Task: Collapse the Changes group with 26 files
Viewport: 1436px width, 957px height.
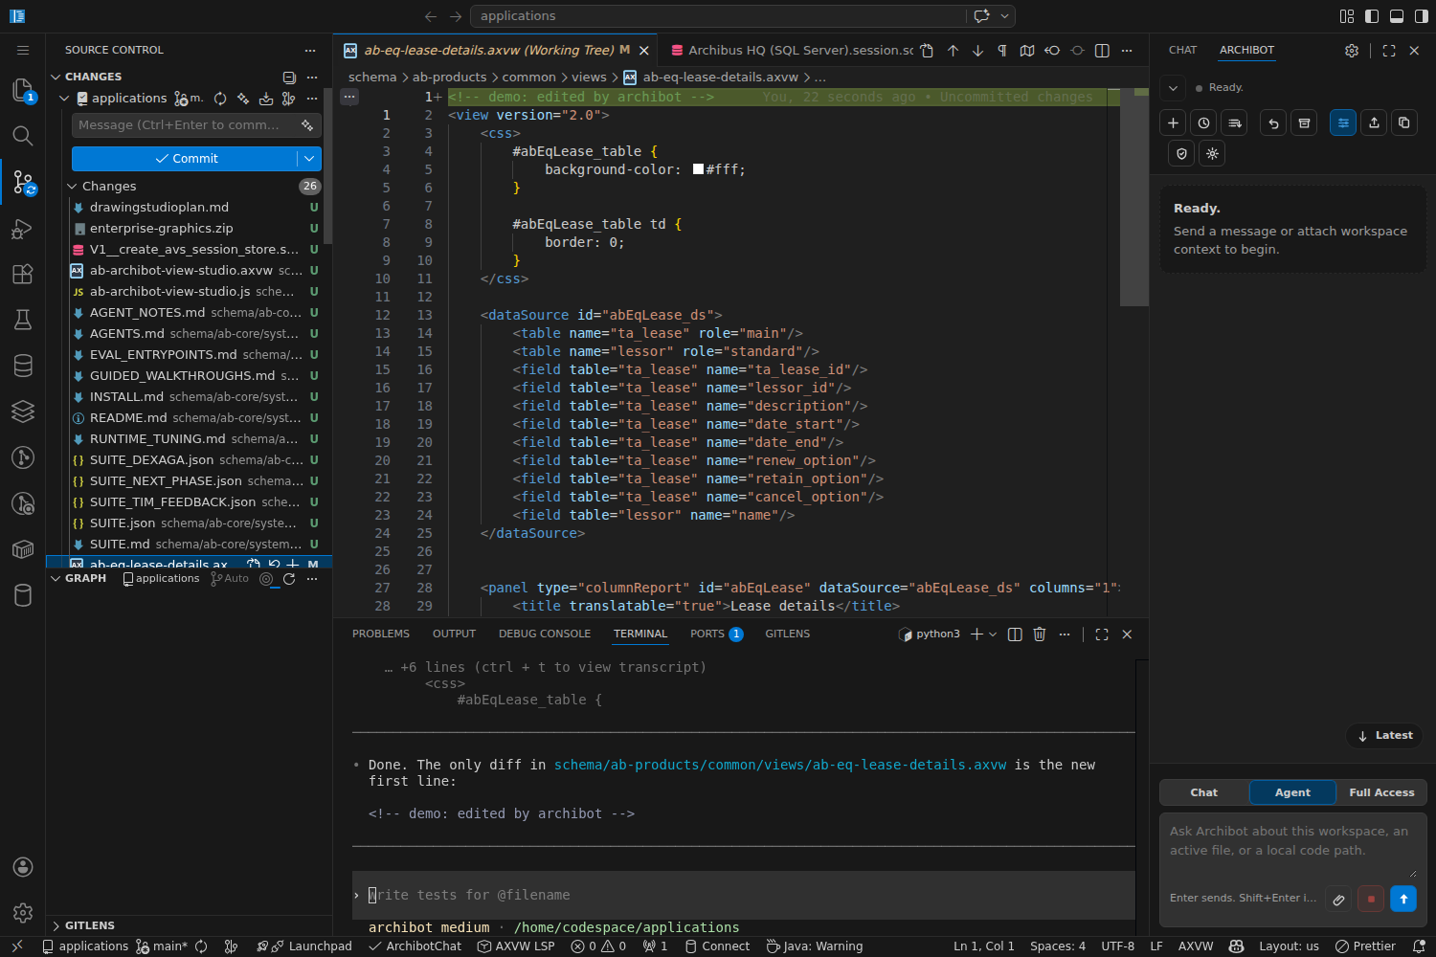Action: click(x=72, y=187)
